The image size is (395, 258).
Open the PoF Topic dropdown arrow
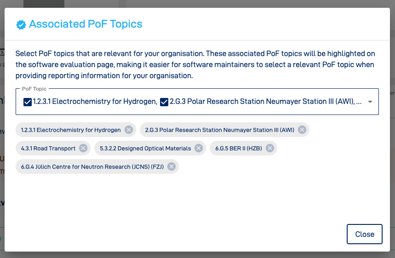[370, 102]
